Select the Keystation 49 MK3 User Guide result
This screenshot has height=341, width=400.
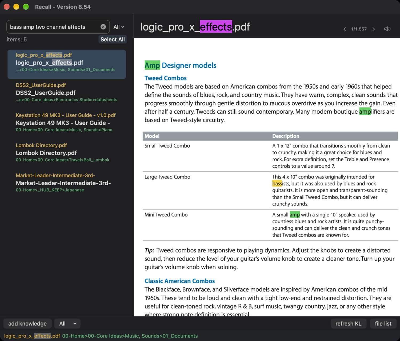pos(67,122)
